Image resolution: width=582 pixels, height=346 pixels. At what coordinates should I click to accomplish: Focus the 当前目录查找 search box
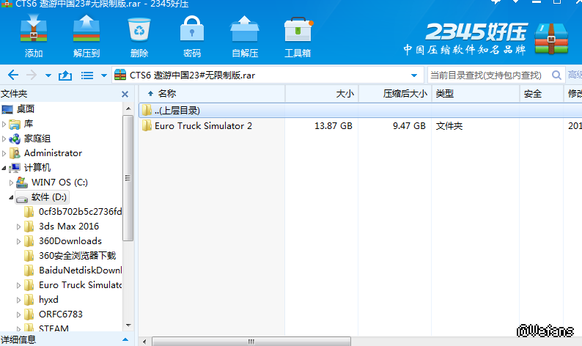(488, 76)
